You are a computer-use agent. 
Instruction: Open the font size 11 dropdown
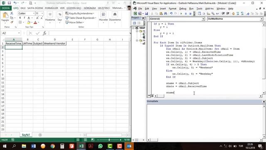42,13
